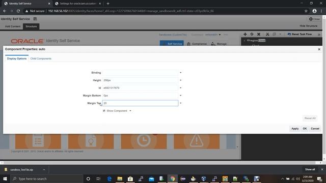Click the Chrome icon in the taskbar

tap(172, 179)
